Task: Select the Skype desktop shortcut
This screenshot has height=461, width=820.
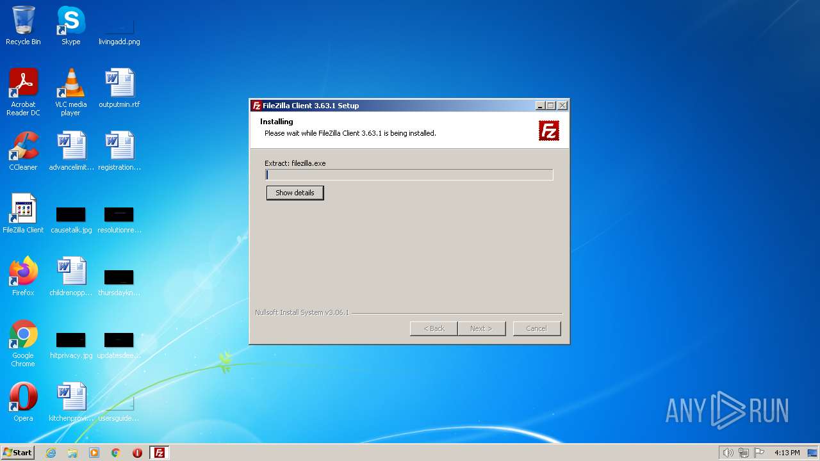Action: [x=70, y=26]
